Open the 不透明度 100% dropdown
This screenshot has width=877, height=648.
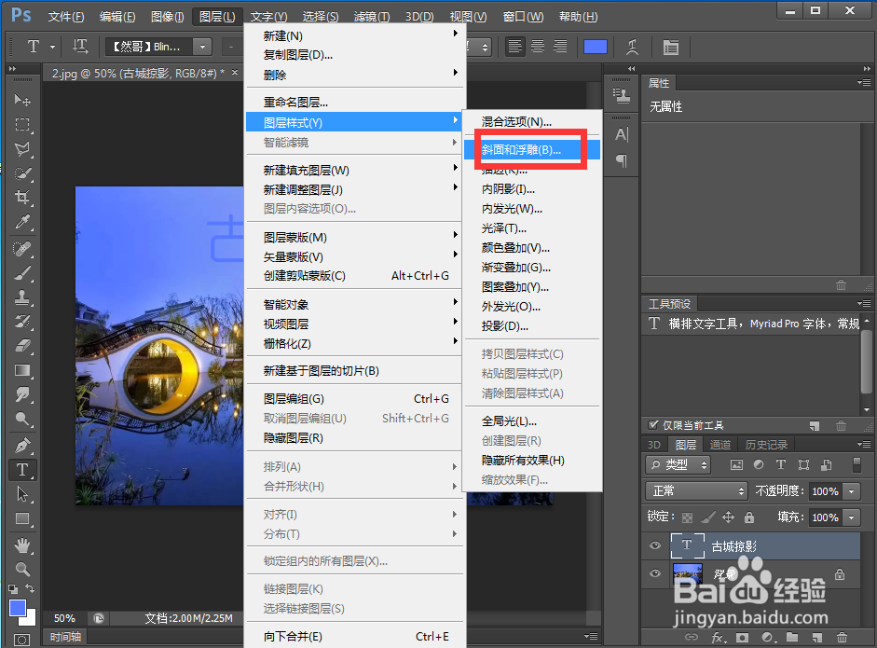pos(851,491)
